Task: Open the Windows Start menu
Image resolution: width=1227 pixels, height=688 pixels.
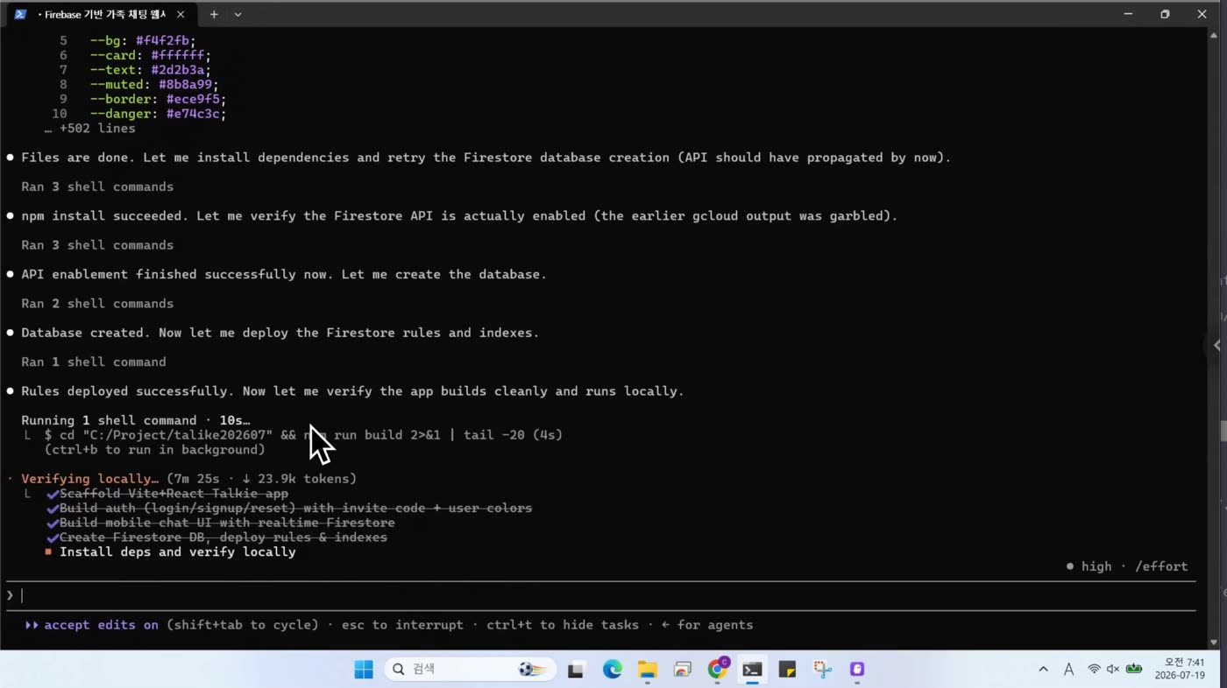Action: (x=364, y=670)
